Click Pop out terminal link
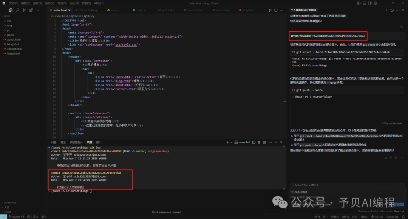Viewport: 408px width, 219px height. 393,123
